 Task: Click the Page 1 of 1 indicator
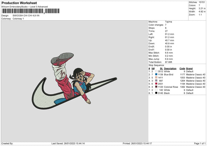point(200,144)
